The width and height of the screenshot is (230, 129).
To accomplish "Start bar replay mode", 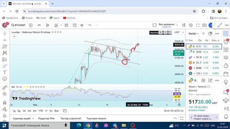I will coord(82,25).
